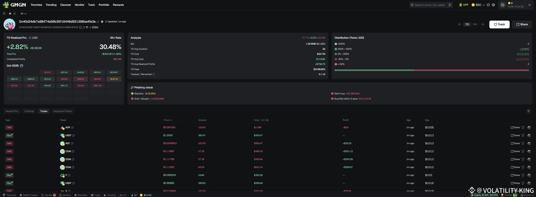Click the token distribution bar

tap(432, 70)
